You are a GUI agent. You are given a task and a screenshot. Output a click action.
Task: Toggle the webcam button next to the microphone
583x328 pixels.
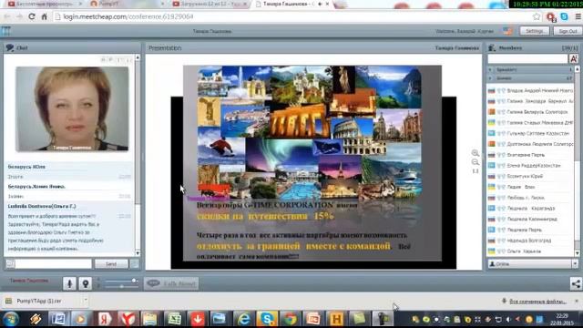(85, 283)
